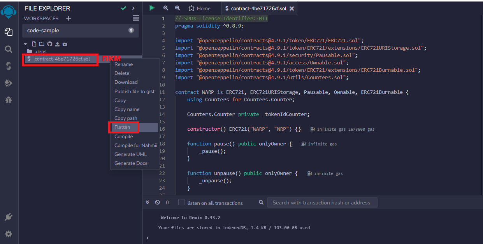Click the create new file icon

(x=34, y=44)
